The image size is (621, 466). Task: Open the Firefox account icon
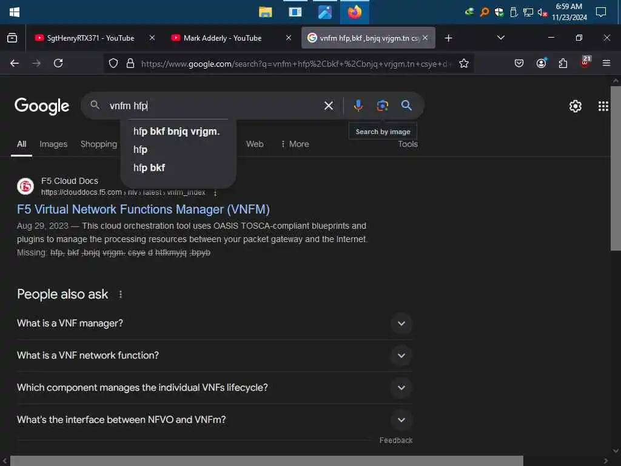(542, 63)
